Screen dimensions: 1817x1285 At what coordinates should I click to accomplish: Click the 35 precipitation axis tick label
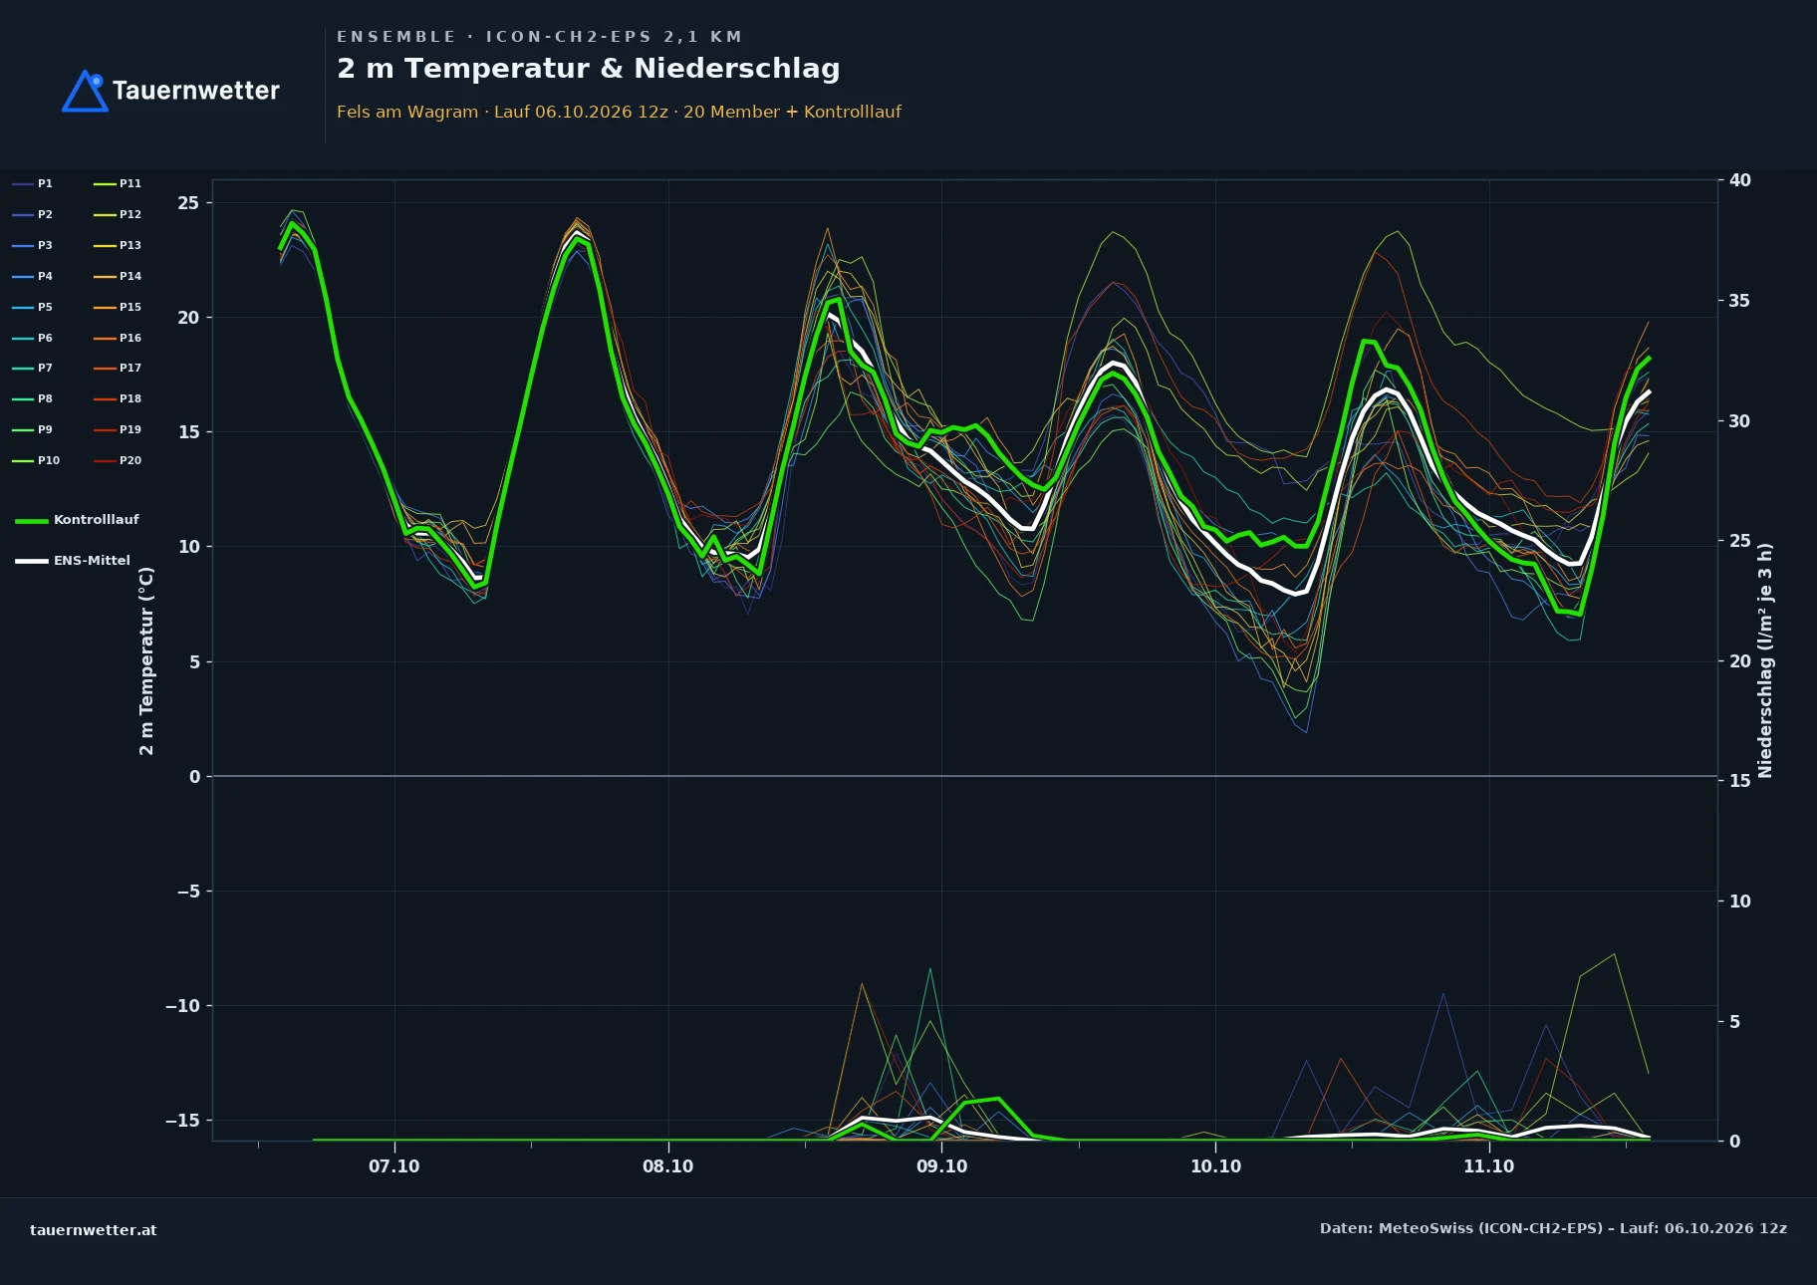[x=1740, y=301]
